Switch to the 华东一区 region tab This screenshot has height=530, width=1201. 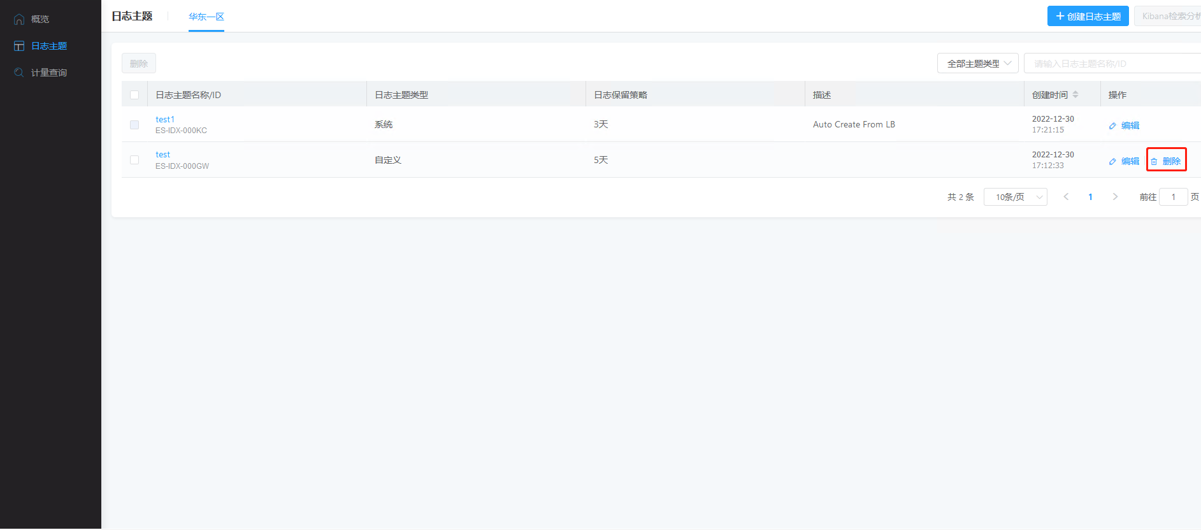coord(206,17)
